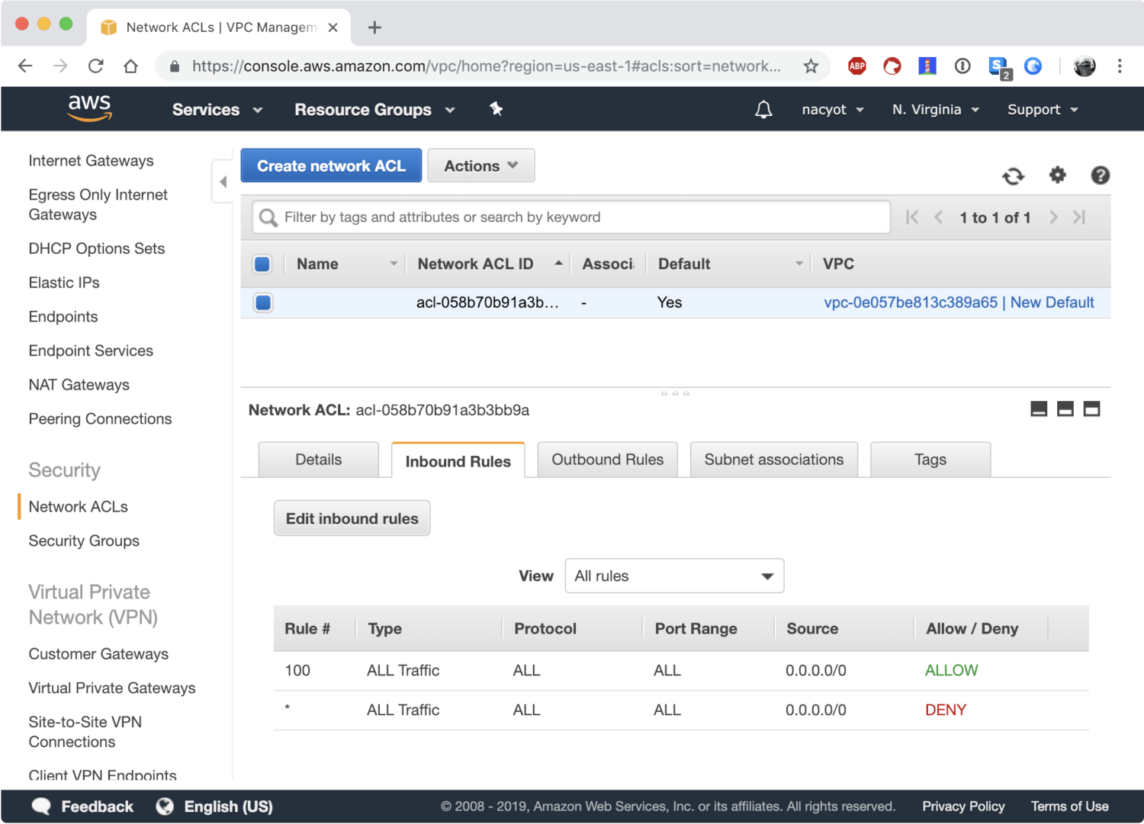Viewport: 1144px width, 824px height.
Task: Collapse the left navigation sidebar arrow
Action: point(223,181)
